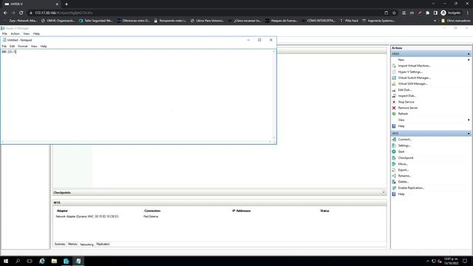Click the Notepad vertical scrollbar

point(274,95)
